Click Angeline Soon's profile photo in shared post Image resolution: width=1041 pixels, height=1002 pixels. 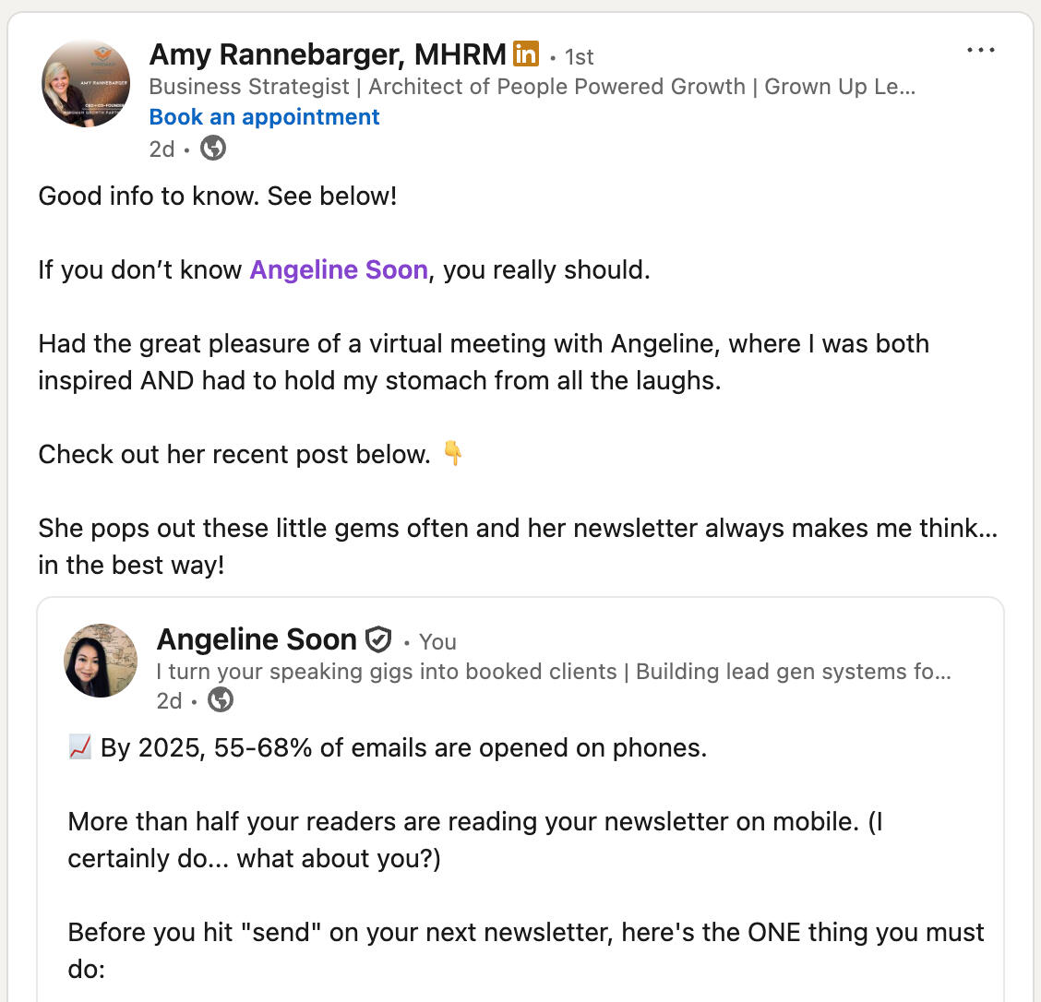pos(101,660)
